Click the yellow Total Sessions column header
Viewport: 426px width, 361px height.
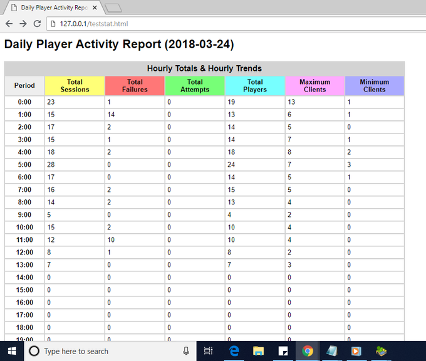(x=75, y=86)
